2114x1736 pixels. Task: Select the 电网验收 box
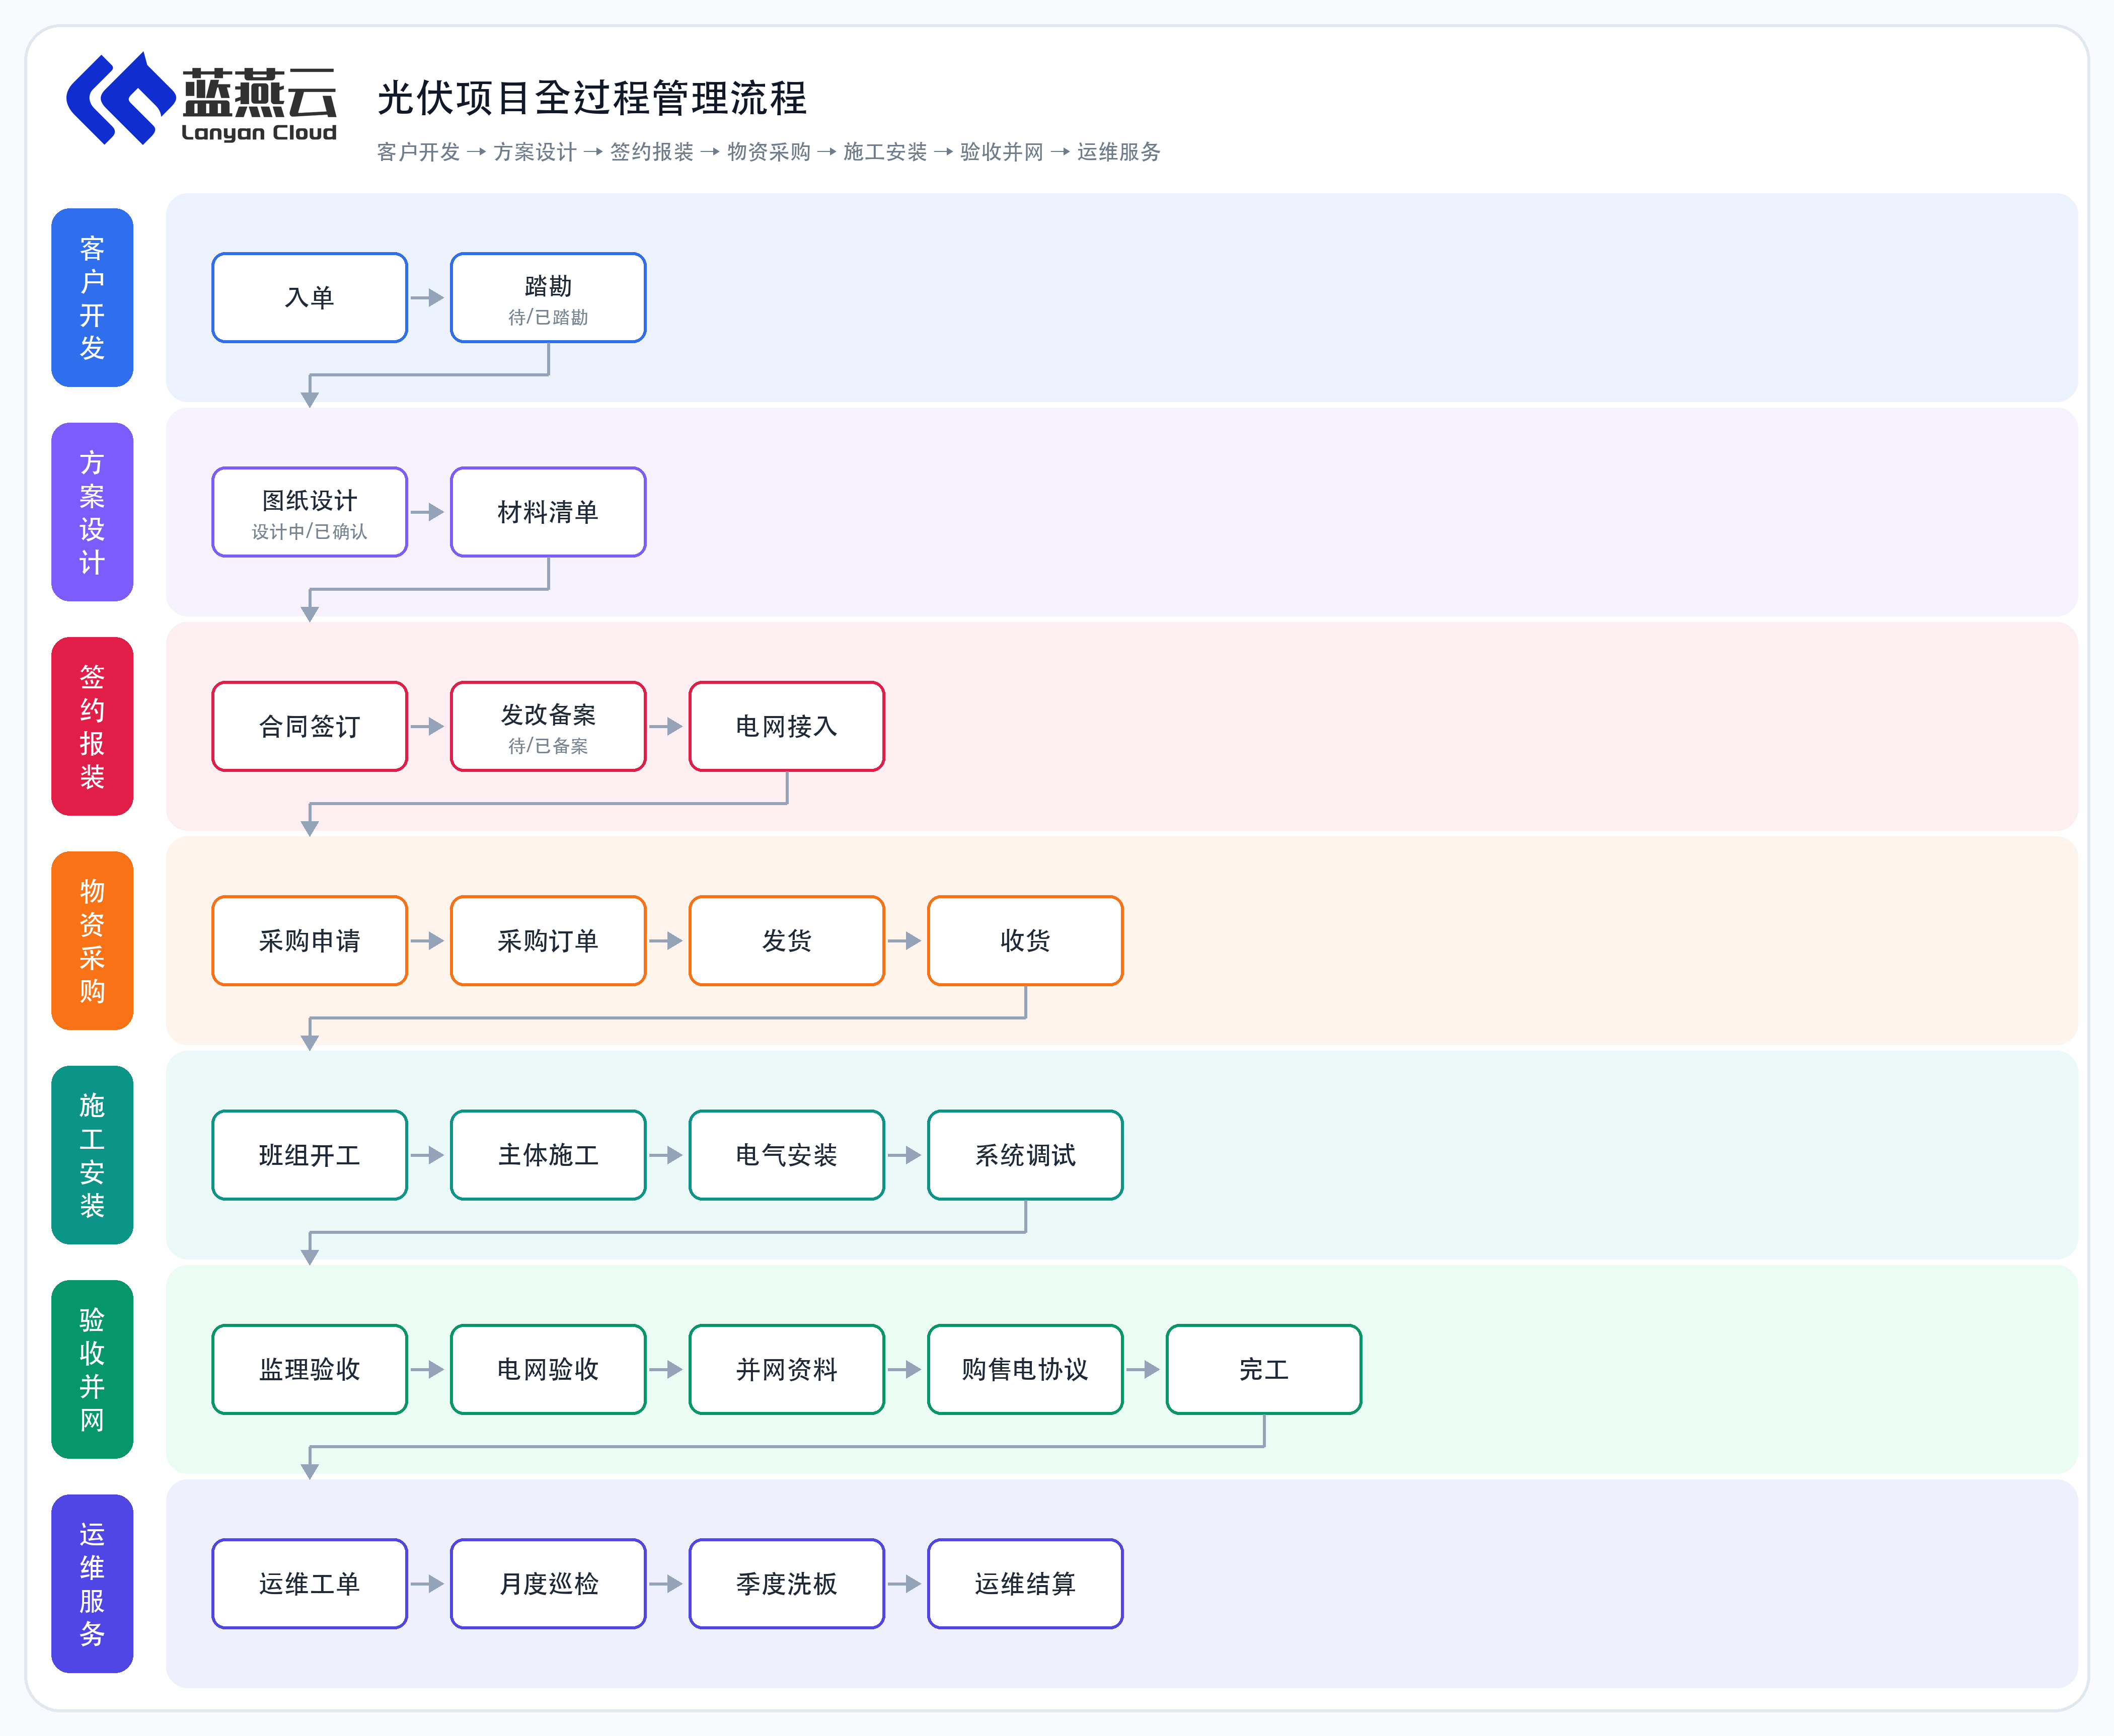point(548,1369)
